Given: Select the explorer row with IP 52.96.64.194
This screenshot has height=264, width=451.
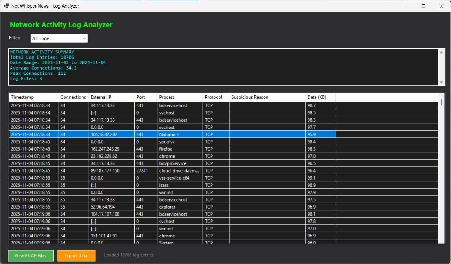Looking at the screenshot, I should pos(167,207).
